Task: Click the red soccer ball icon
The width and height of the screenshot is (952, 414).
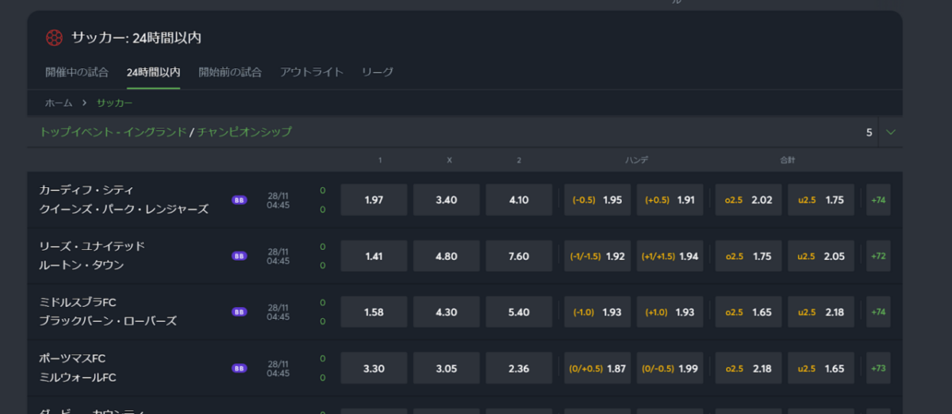Action: 54,37
